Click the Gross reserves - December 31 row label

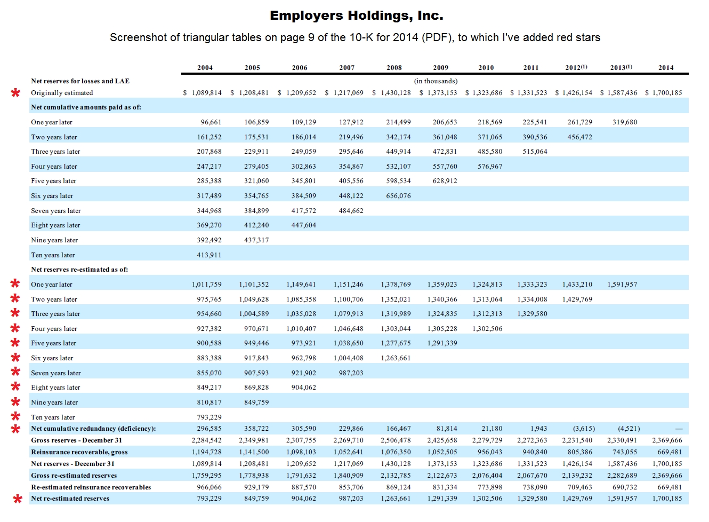(76, 440)
